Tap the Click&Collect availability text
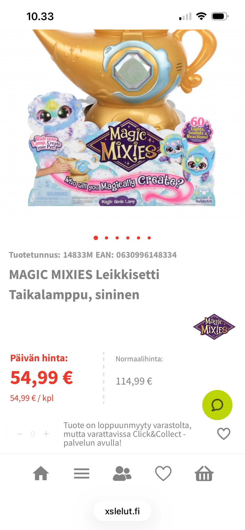Screen dimensions: 245x530 tap(127, 434)
